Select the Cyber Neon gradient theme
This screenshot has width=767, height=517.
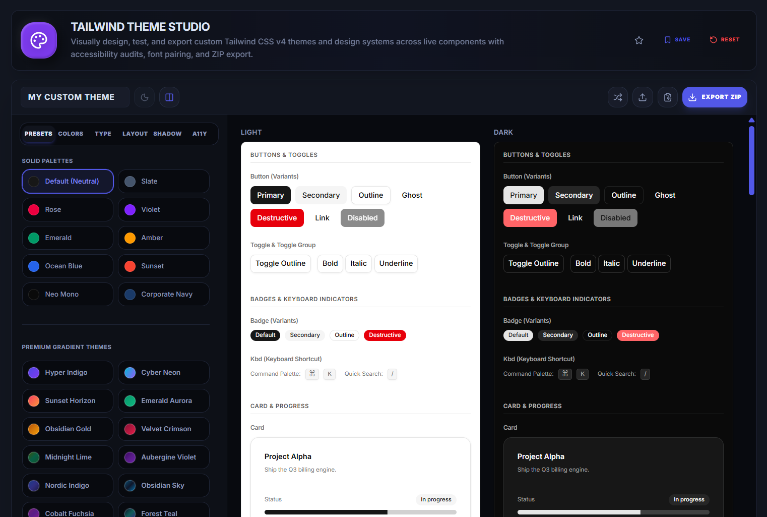(x=164, y=373)
